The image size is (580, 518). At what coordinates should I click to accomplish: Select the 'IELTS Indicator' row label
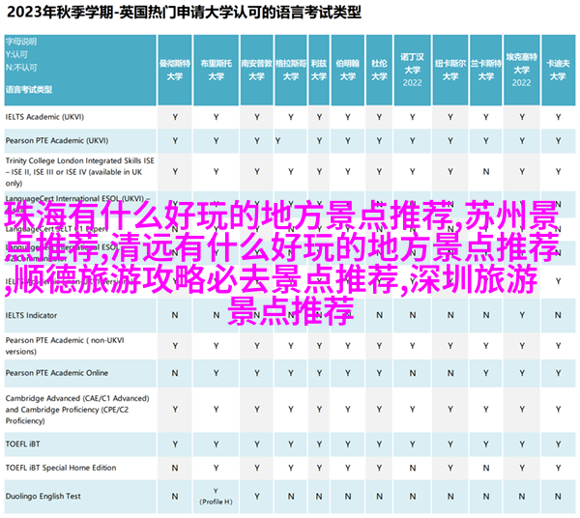coord(32,315)
